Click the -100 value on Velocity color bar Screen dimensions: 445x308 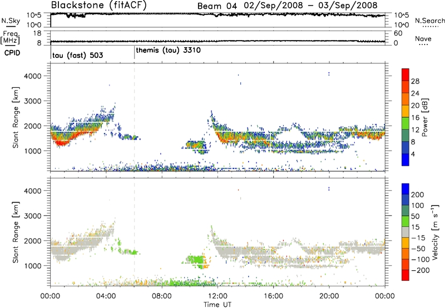click(x=421, y=260)
